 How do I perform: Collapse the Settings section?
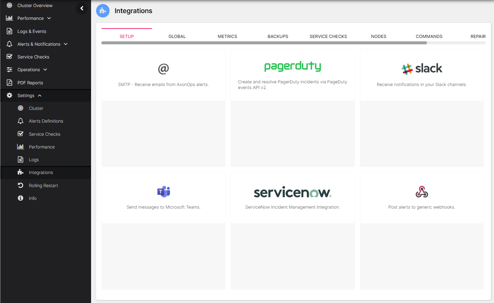tap(40, 96)
